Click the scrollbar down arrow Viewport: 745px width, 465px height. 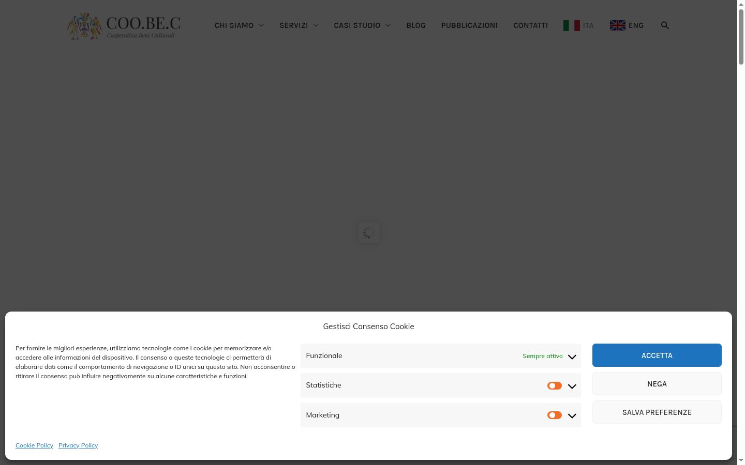coord(741,461)
